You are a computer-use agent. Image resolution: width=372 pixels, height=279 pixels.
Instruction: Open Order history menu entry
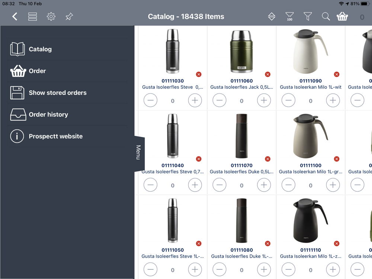pos(67,115)
